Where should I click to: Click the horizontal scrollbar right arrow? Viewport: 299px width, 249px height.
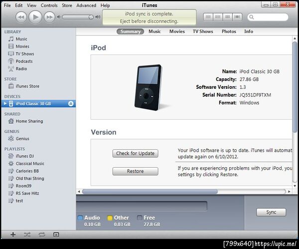coord(289,192)
